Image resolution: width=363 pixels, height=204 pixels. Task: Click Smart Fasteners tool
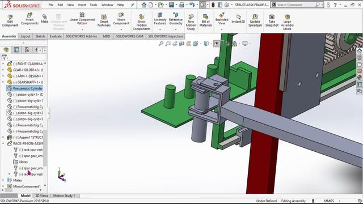pyautogui.click(x=104, y=20)
